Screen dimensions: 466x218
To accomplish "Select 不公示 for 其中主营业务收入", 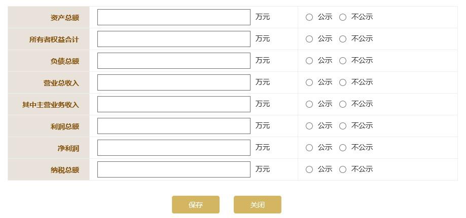I will pyautogui.click(x=343, y=104).
